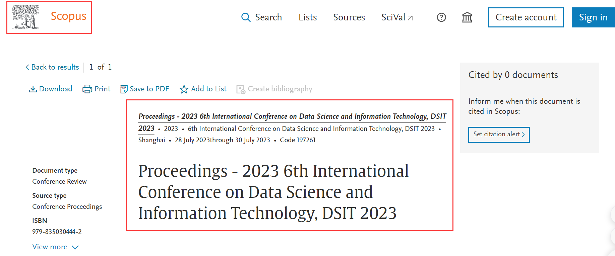Open the proceedings source title link
Screen dimensions: 615x256
tap(292, 116)
